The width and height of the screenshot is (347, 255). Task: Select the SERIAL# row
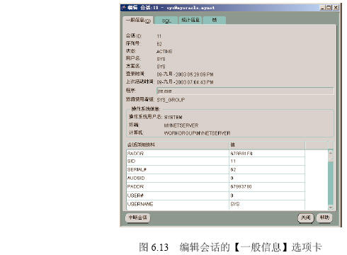[x=216, y=169]
